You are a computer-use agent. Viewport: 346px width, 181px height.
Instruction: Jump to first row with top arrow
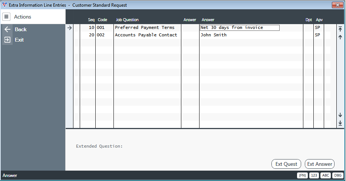pos(340,29)
